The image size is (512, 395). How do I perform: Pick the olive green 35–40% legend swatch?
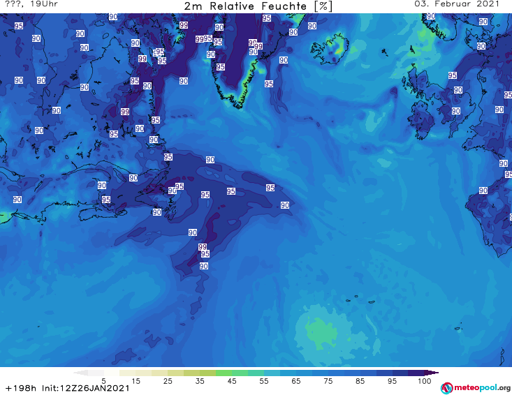pyautogui.click(x=207, y=373)
